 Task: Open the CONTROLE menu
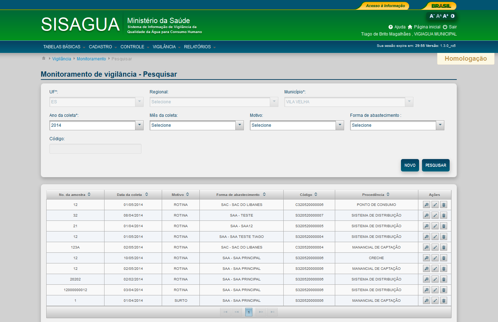coord(135,47)
